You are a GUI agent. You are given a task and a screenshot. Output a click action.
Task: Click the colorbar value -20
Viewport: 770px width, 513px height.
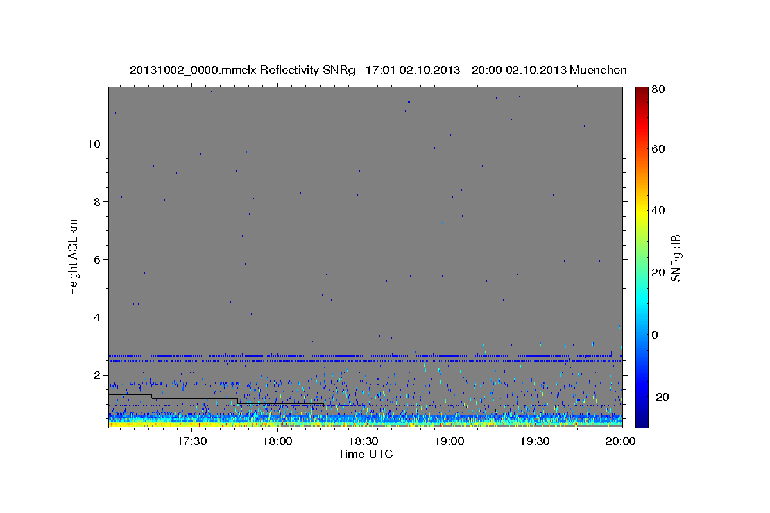660,397
